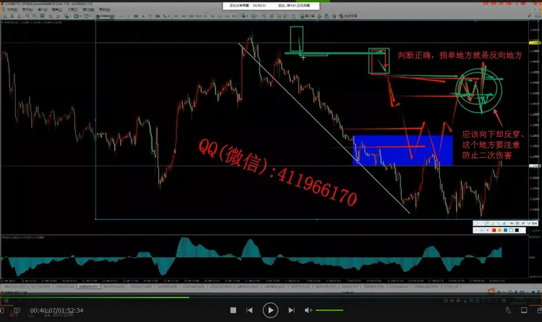
Task: Adjust the green volume slider
Action: (x=330, y=310)
